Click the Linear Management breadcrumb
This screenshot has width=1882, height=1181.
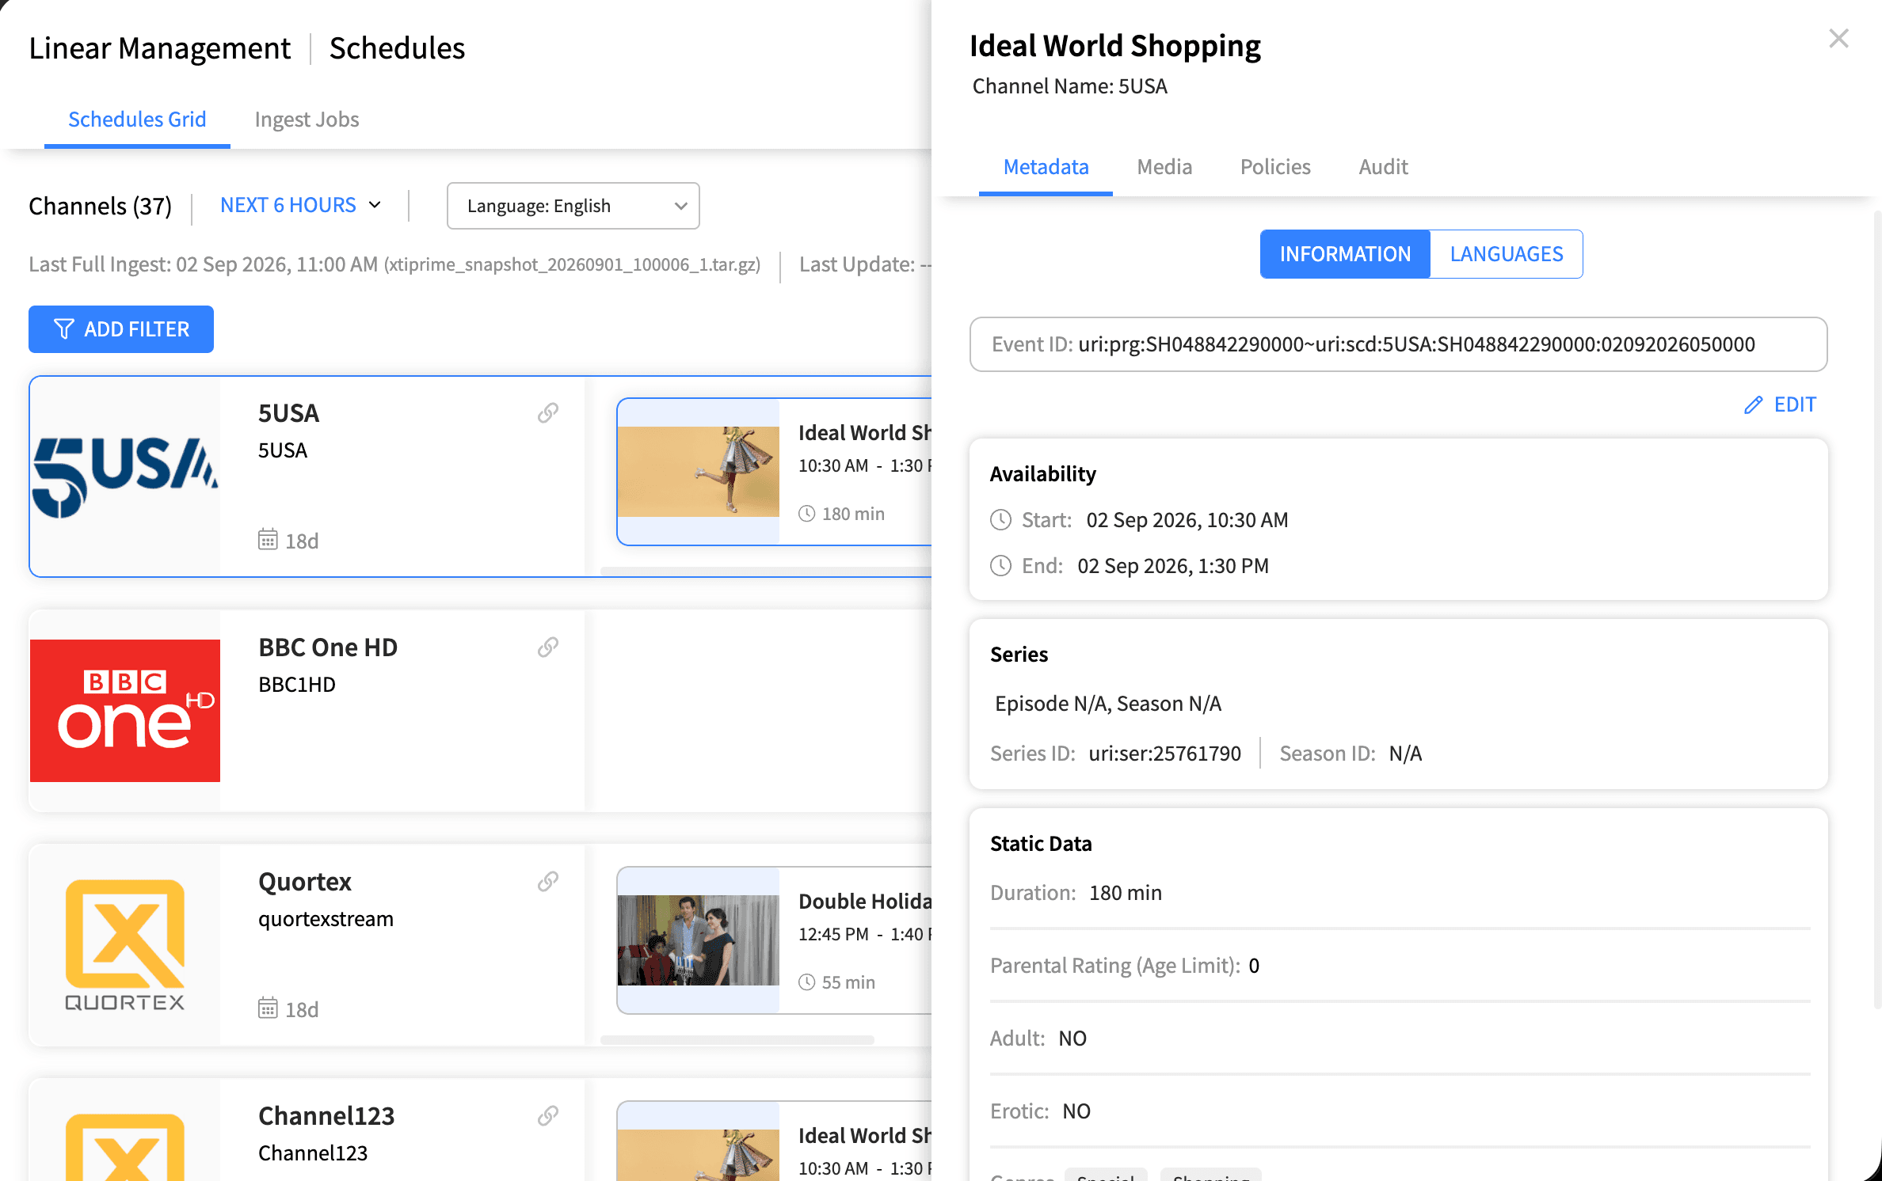160,48
